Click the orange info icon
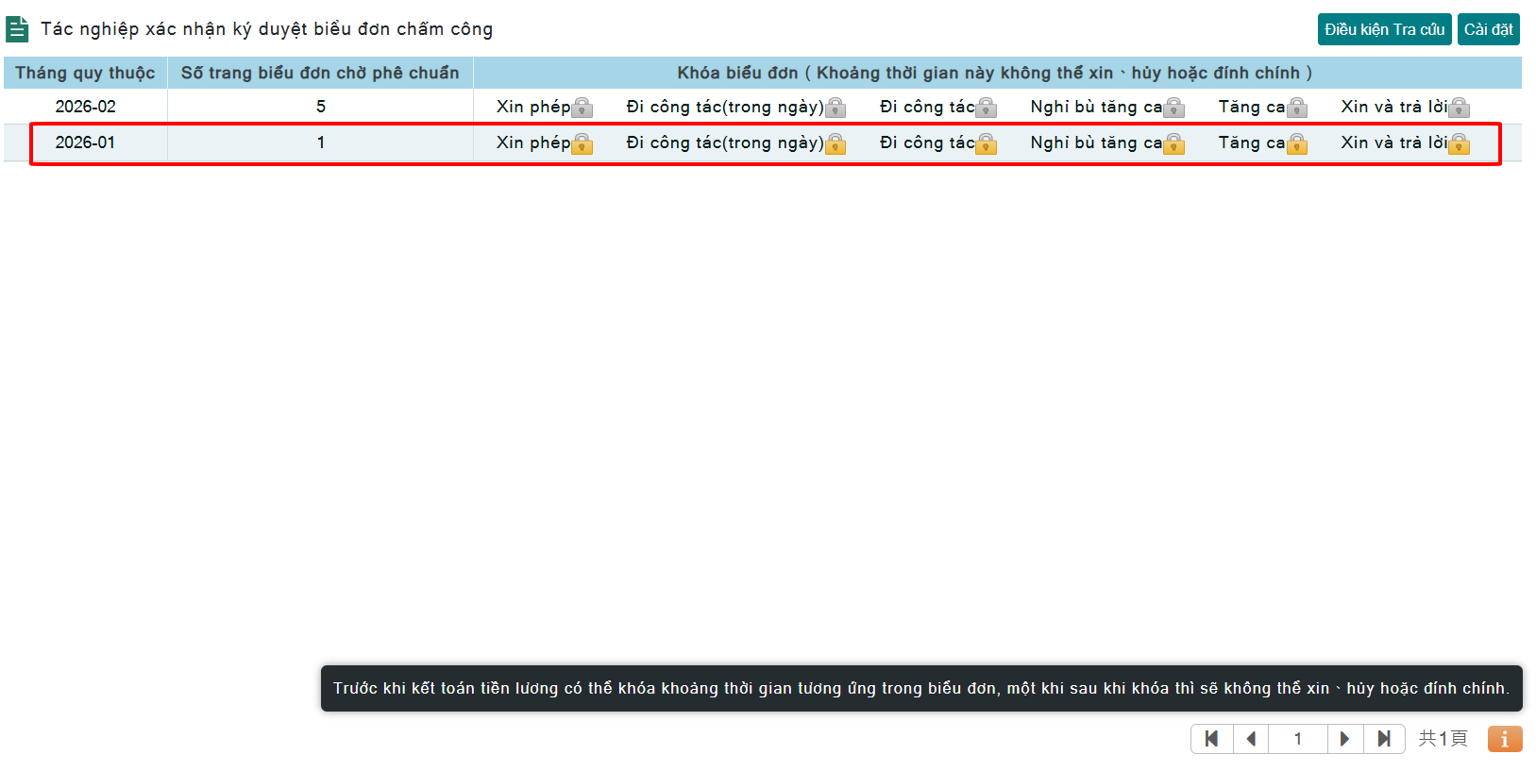Viewport: 1536px width, 771px height. (1504, 739)
